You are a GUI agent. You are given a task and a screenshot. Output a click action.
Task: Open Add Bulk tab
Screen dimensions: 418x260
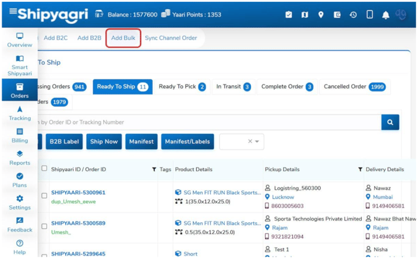(123, 38)
